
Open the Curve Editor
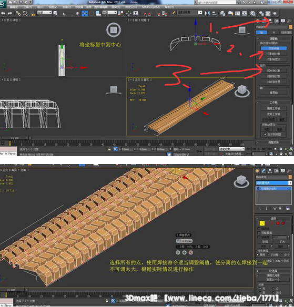click(238, 13)
